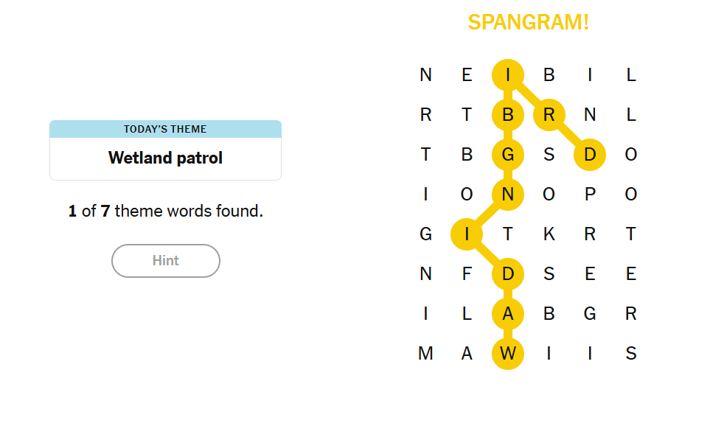724x423 pixels.
Task: Click the TODAY'S THEME header label
Action: (x=165, y=129)
